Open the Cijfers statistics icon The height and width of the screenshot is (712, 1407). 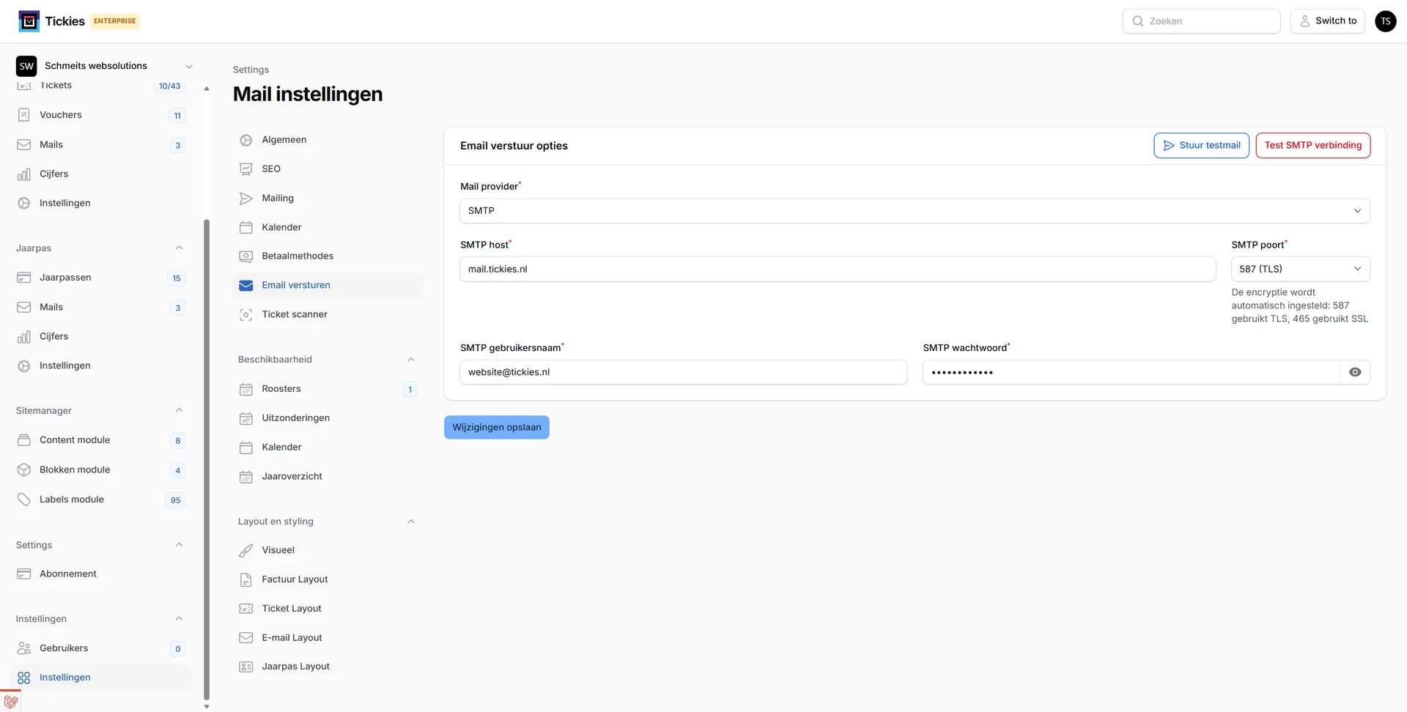(x=24, y=174)
